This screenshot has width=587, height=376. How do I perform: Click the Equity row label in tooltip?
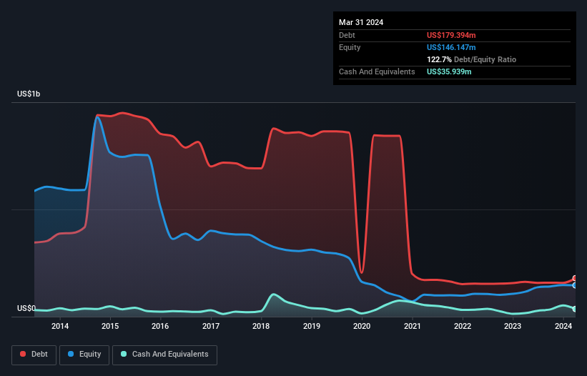tap(350, 47)
